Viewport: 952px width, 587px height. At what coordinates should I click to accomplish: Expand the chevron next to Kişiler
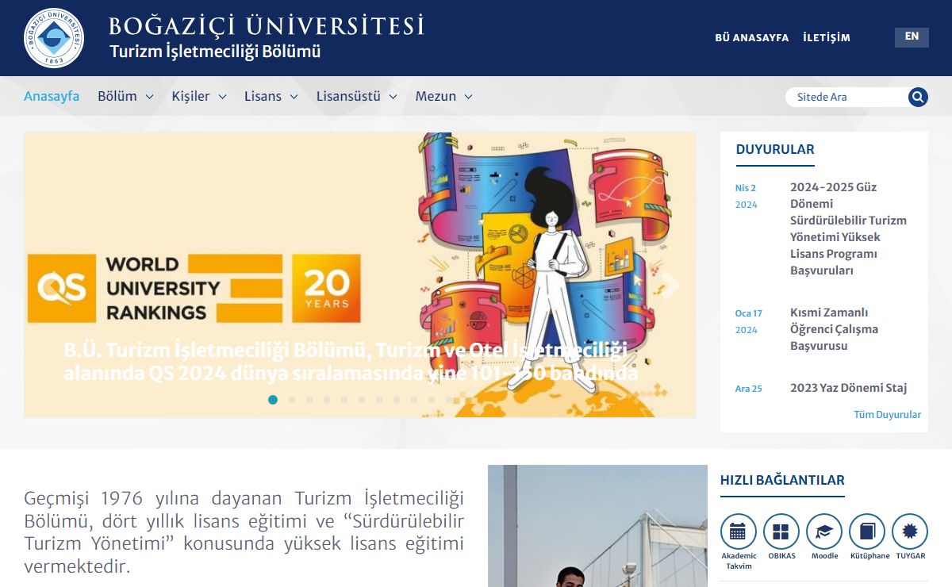[222, 97]
